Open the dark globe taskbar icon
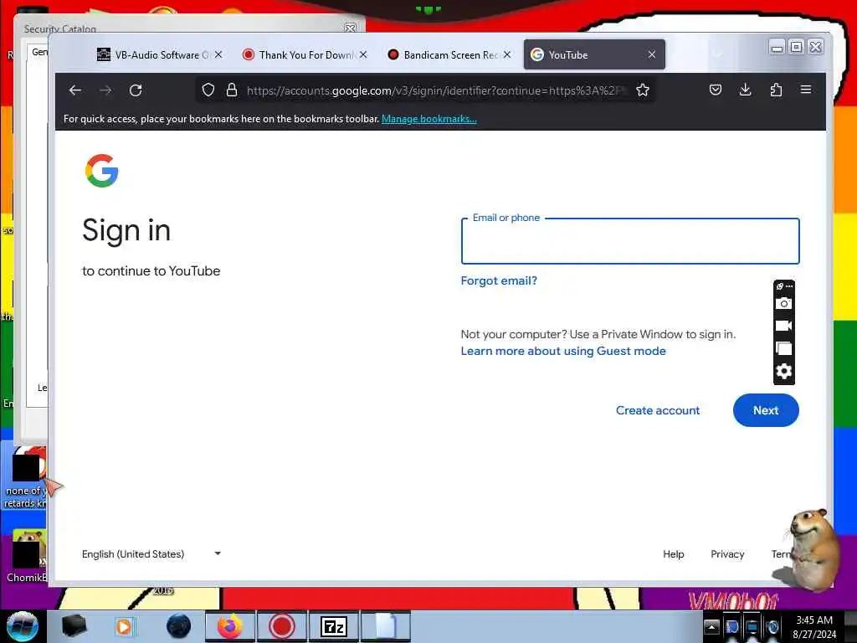The image size is (857, 643). coord(179,626)
